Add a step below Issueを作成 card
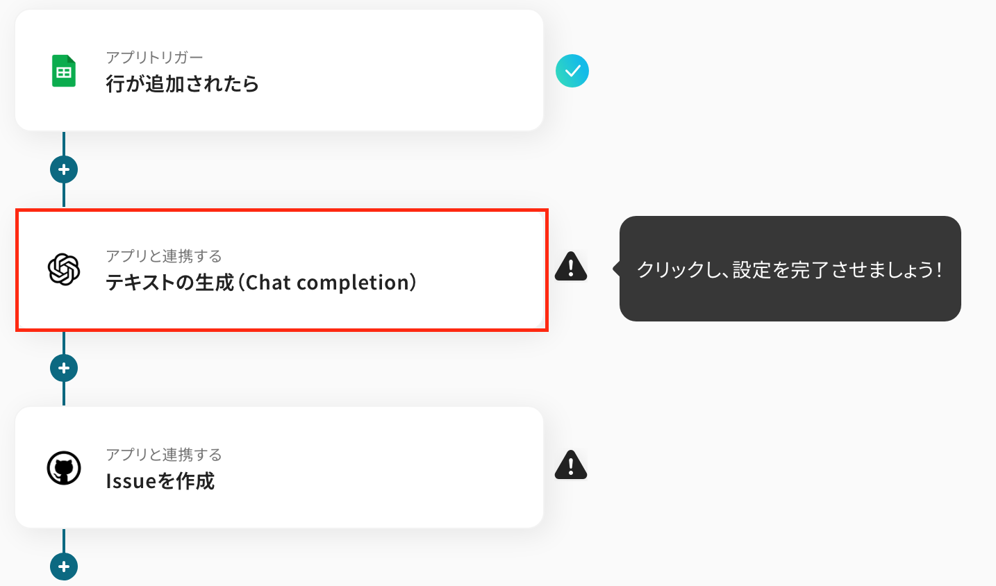 (64, 567)
